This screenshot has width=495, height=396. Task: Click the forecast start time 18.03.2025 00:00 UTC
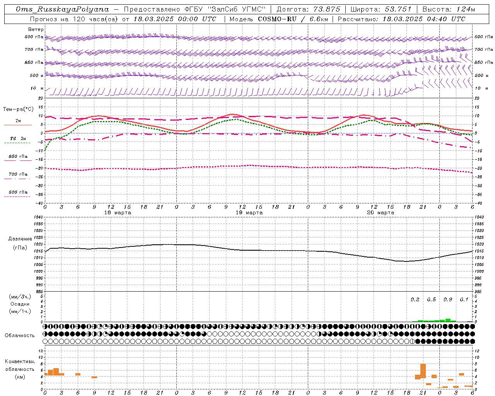coord(175,19)
